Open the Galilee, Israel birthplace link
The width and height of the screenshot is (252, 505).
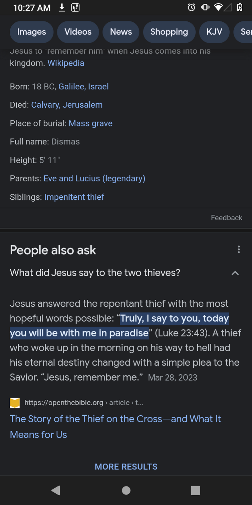pyautogui.click(x=83, y=87)
